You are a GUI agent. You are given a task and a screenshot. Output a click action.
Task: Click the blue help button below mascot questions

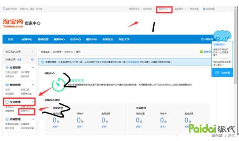click(x=222, y=73)
